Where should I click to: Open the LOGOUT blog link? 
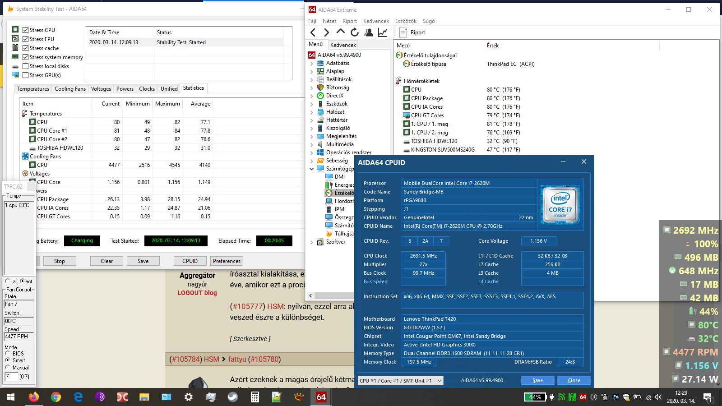click(x=197, y=293)
